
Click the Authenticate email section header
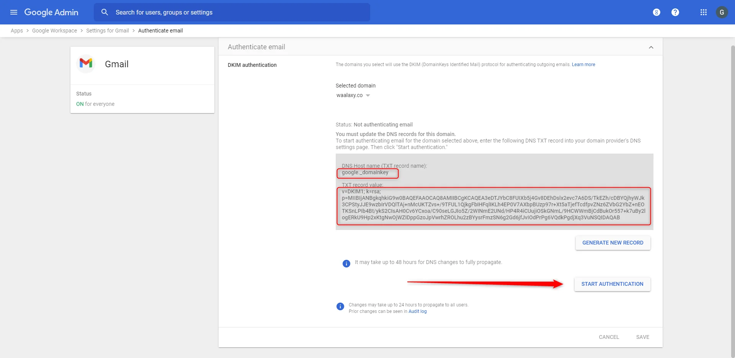[x=440, y=47]
